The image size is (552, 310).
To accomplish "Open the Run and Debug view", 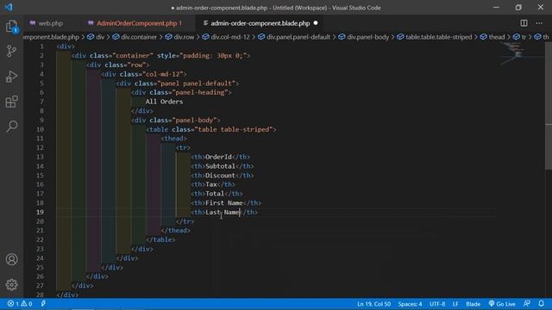I will pos(11,77).
